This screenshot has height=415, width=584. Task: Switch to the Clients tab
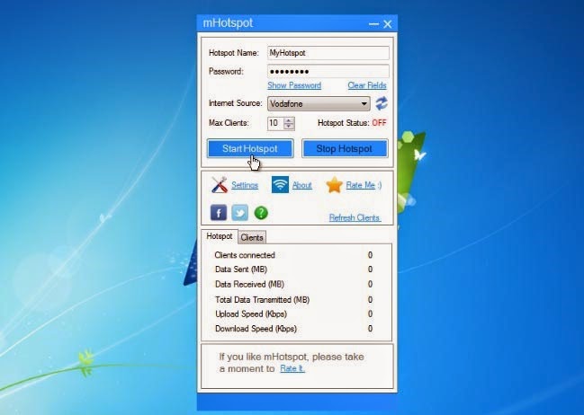pos(252,237)
